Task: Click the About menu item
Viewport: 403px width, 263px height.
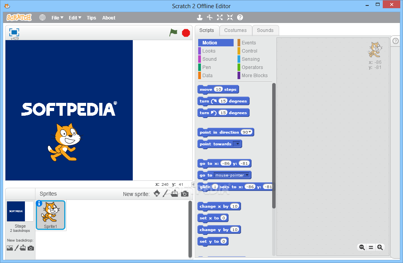Action: click(109, 18)
